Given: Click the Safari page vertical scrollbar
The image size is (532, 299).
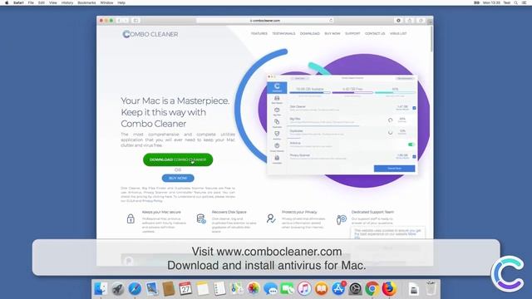Looking at the screenshot, I should [x=431, y=40].
